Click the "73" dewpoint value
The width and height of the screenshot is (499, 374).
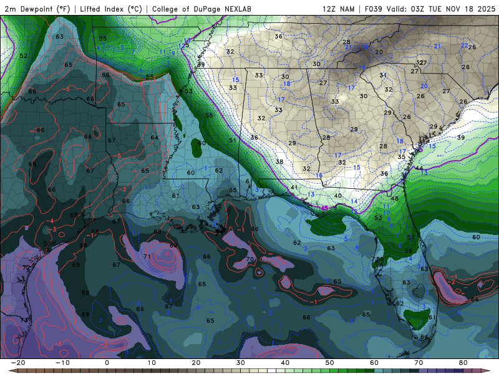[24, 320]
